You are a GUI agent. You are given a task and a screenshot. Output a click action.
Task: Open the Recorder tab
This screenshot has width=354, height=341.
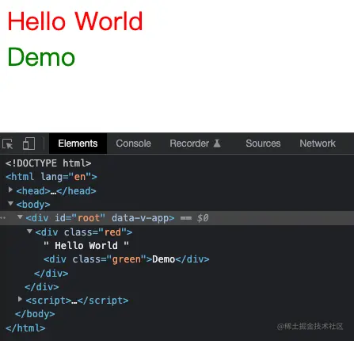point(195,144)
